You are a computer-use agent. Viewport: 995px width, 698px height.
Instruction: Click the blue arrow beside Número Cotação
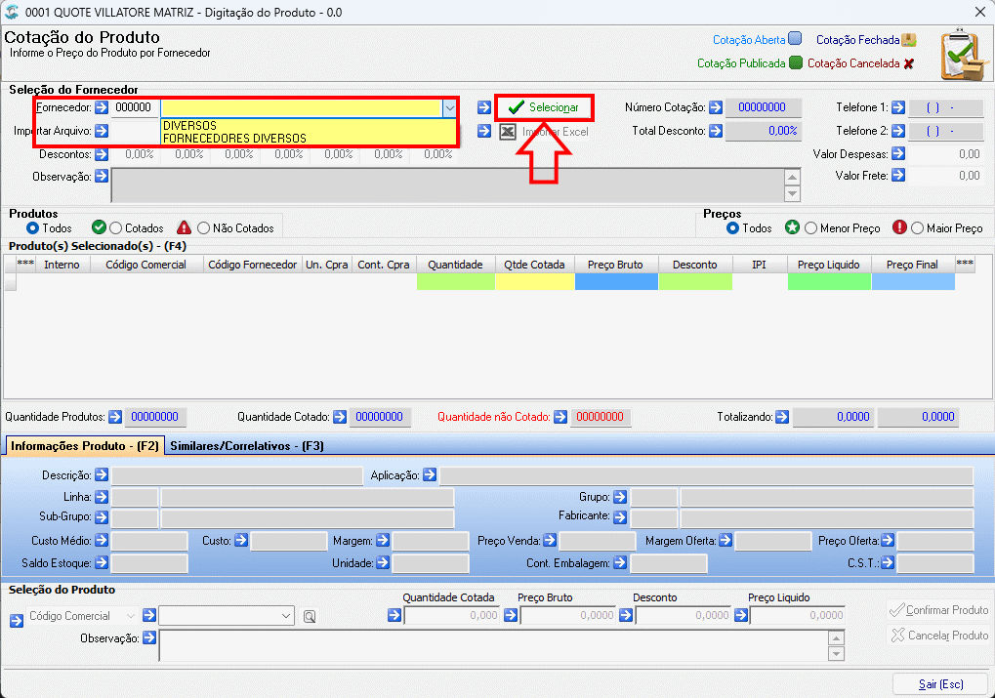tap(716, 107)
